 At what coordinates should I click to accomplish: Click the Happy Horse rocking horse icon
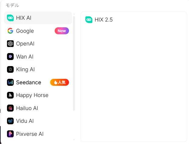pyautogui.click(x=10, y=95)
